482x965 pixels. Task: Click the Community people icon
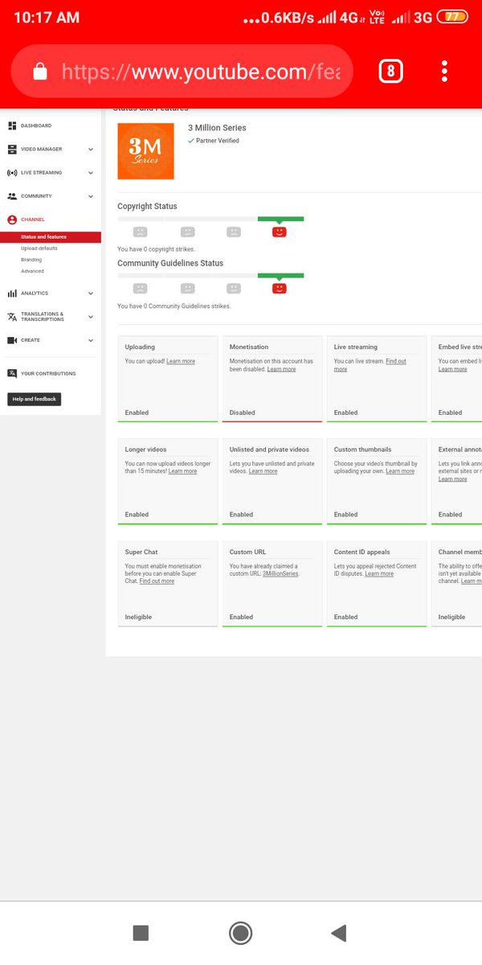12,195
